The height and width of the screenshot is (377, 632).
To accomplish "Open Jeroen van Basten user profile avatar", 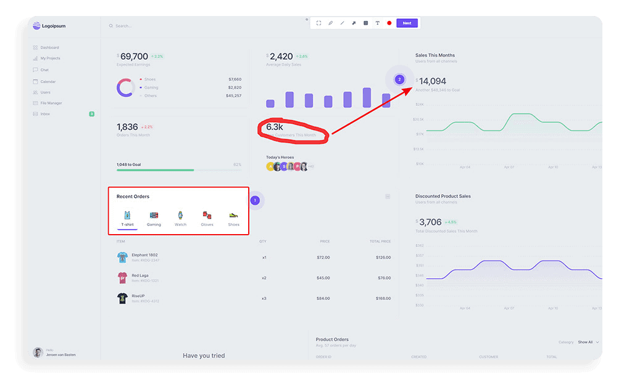I will [38, 352].
